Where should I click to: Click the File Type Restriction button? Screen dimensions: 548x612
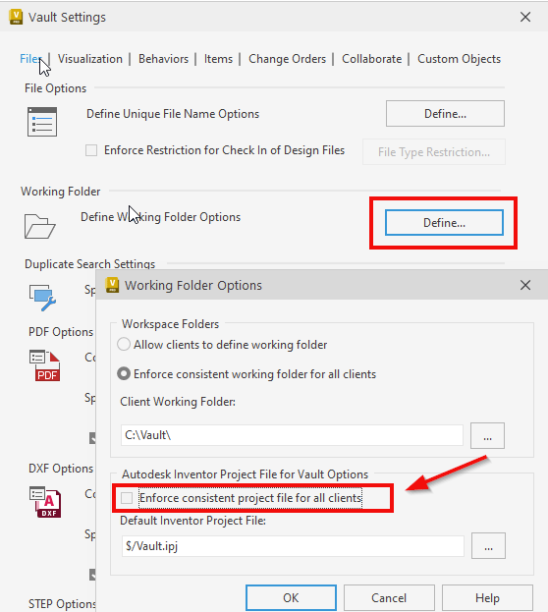click(434, 152)
